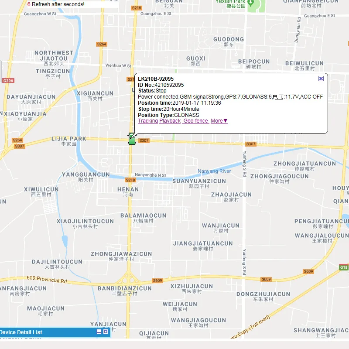
Task: Click the S307 road shield near the vehicle marker
Action: (x=144, y=140)
